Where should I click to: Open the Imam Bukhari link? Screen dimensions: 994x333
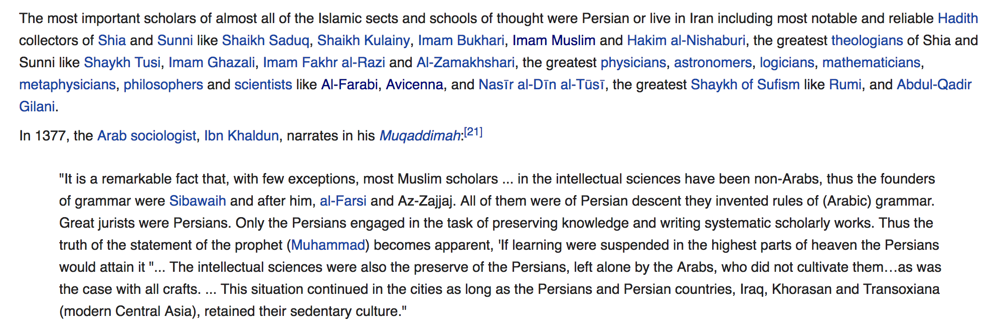coord(461,41)
